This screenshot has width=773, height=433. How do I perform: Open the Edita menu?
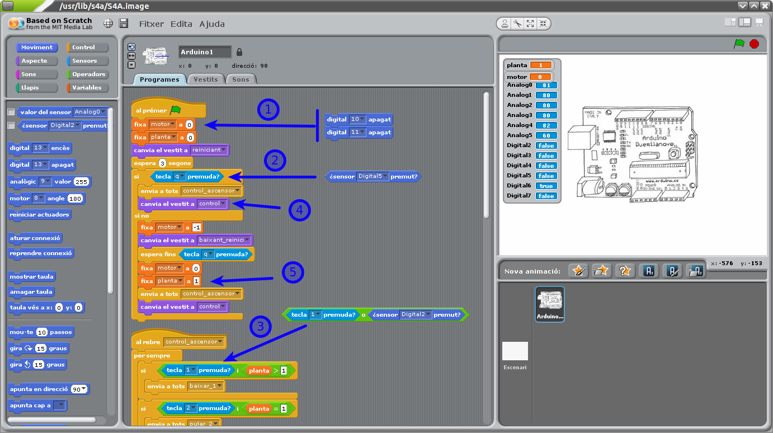point(181,24)
